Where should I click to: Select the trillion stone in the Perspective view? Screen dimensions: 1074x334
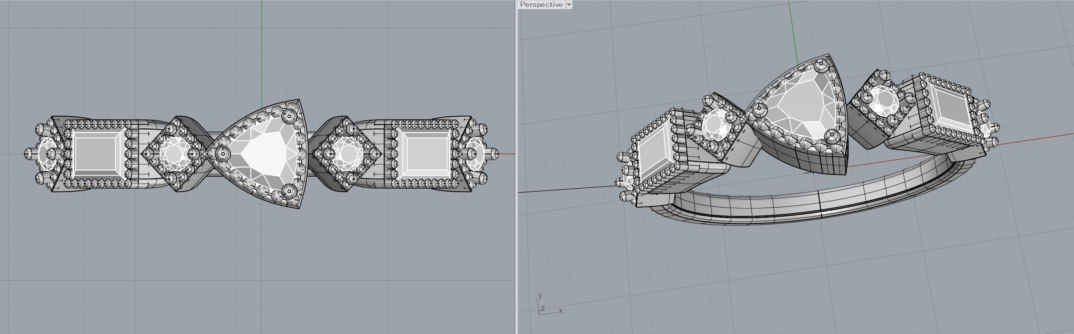pyautogui.click(x=800, y=104)
